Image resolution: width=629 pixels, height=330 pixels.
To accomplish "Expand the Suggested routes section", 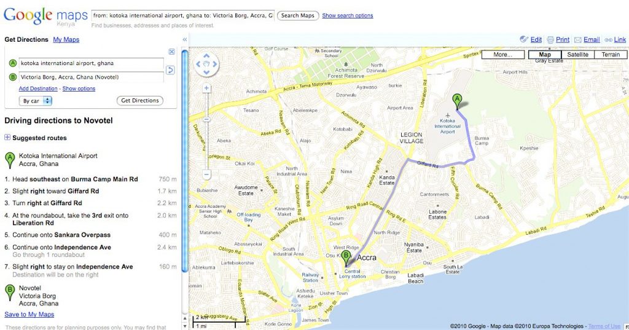I will point(7,138).
